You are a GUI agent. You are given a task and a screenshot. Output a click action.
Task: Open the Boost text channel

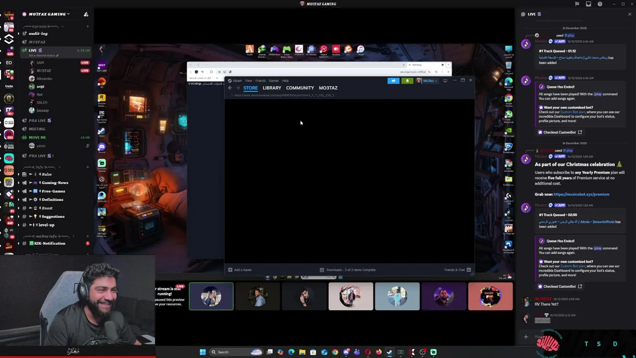point(47,208)
